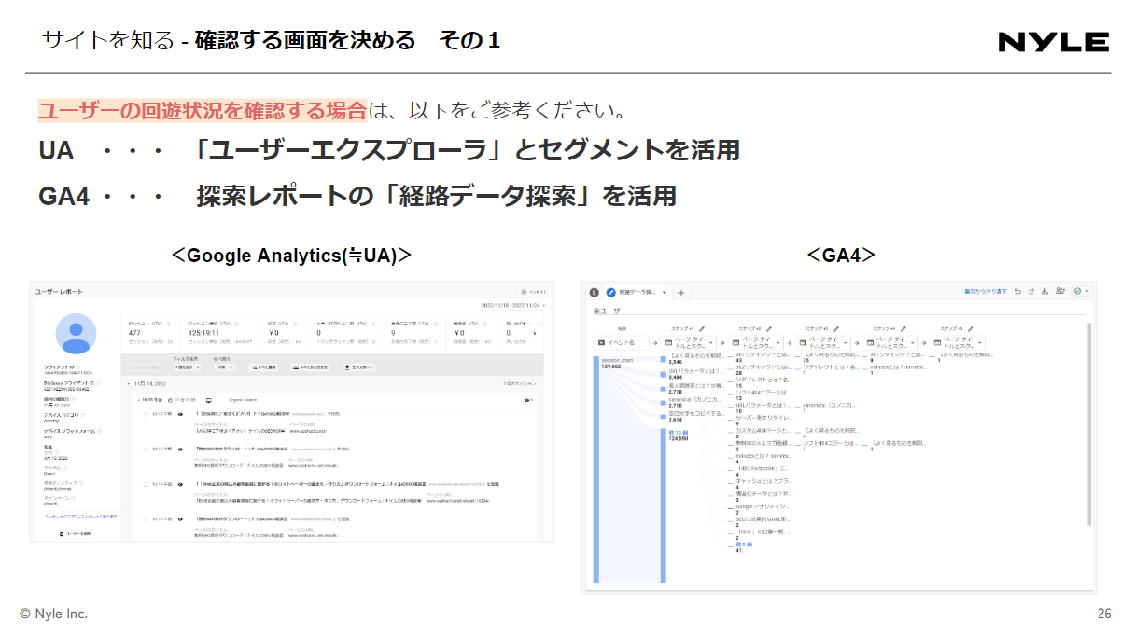Click すべて展開 button in UA report

tap(263, 367)
